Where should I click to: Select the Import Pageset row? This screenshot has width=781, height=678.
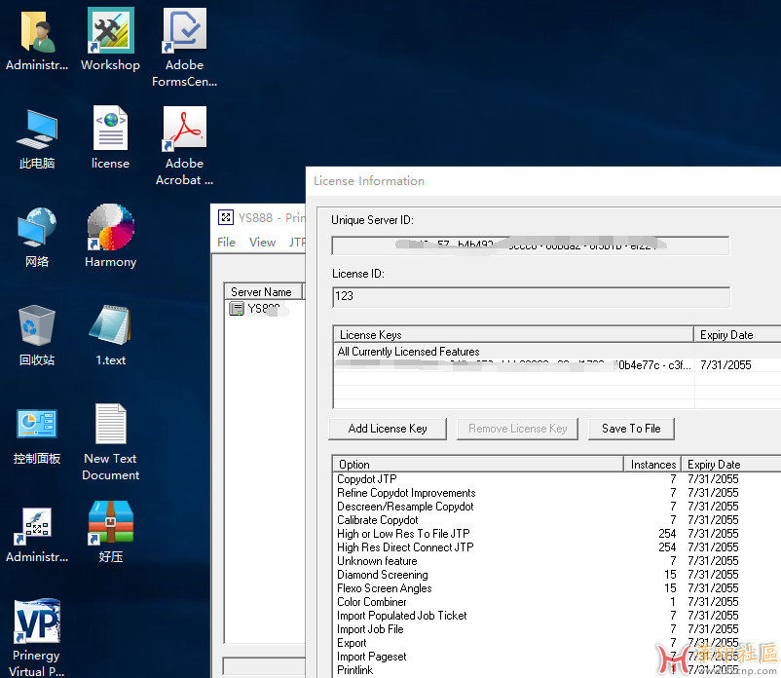pyautogui.click(x=557, y=657)
